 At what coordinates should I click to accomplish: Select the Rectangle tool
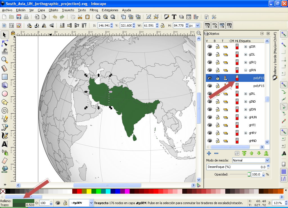(4, 77)
